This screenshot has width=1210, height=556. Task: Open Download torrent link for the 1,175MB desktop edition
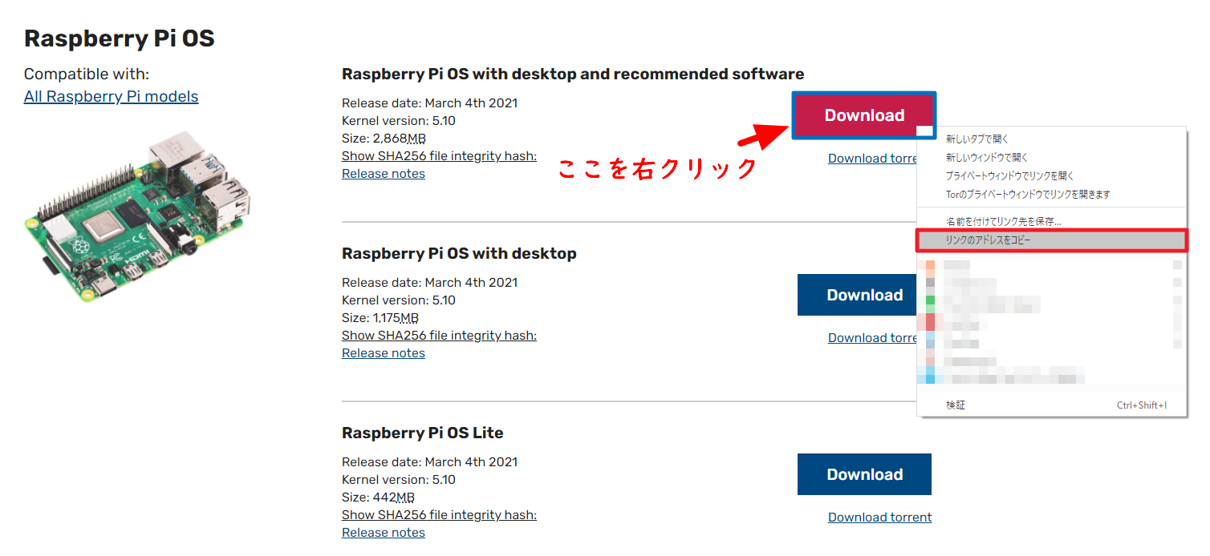pos(872,338)
